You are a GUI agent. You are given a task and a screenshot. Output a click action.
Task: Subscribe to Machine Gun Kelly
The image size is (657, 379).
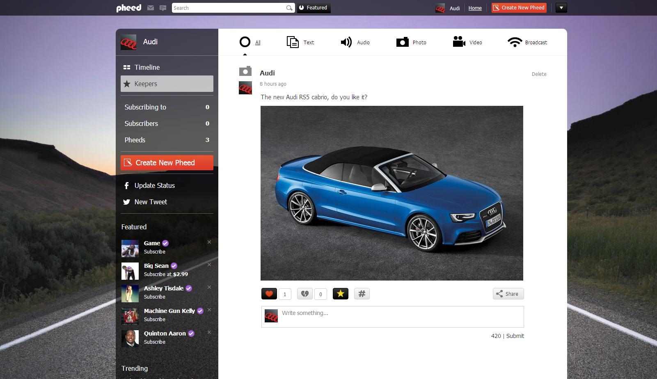[155, 320]
